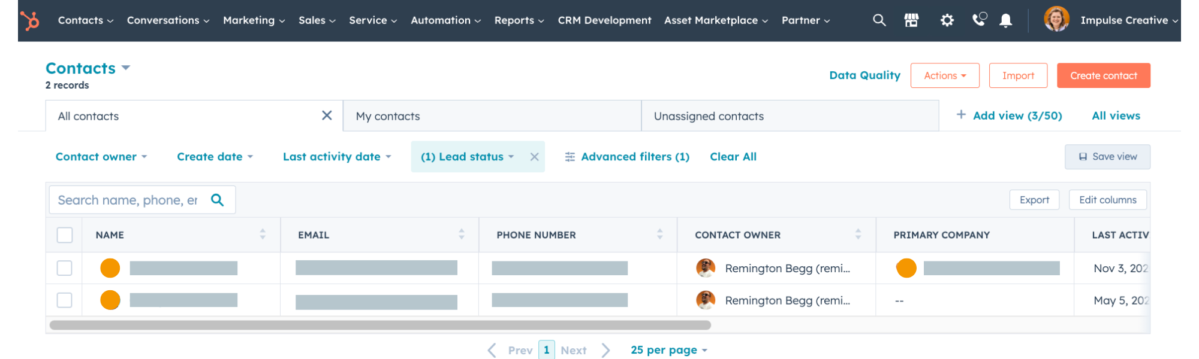Open the Marketplace storefront icon
The height and width of the screenshot is (359, 1199).
(911, 20)
